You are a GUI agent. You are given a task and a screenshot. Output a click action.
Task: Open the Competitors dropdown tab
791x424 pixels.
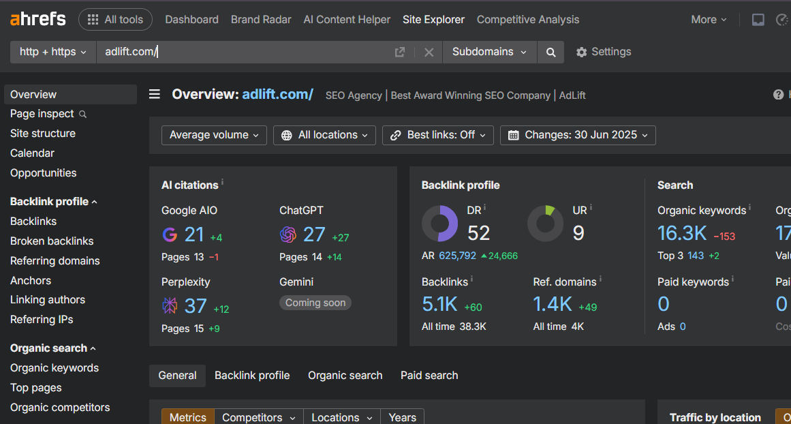pyautogui.click(x=259, y=417)
